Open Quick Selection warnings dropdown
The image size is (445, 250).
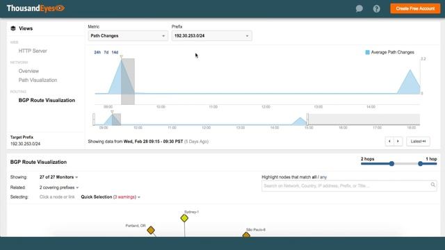[111, 197]
